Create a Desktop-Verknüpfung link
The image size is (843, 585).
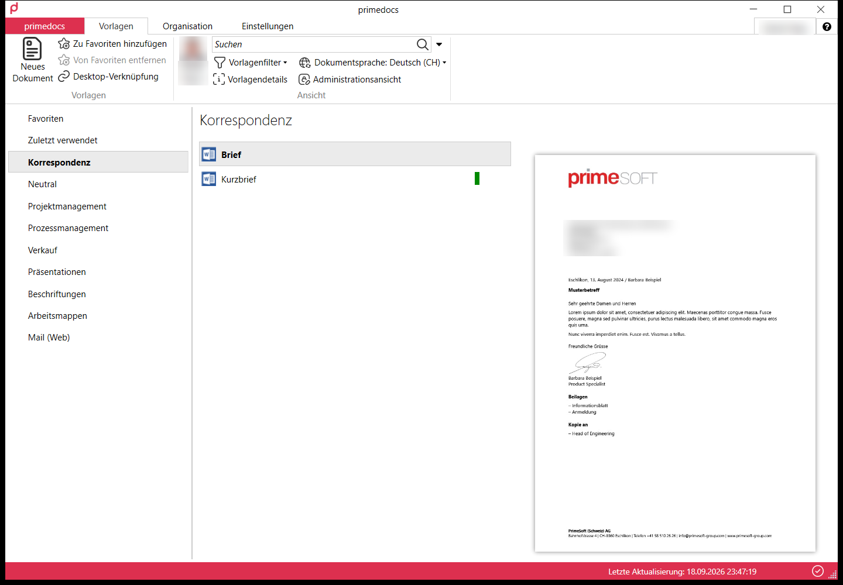(108, 77)
